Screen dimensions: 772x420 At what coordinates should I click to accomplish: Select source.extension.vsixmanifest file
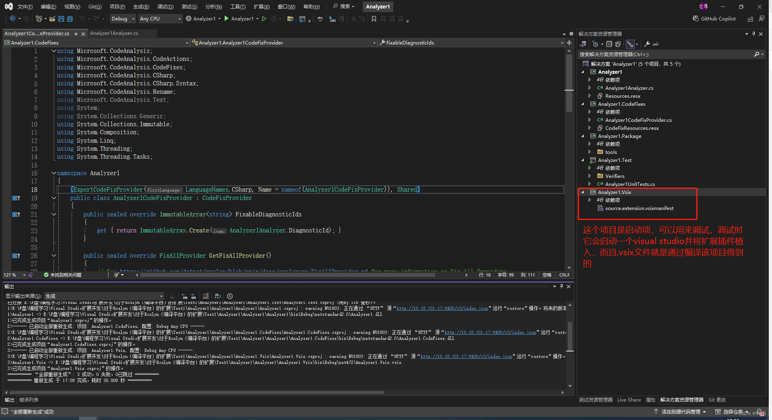point(639,208)
